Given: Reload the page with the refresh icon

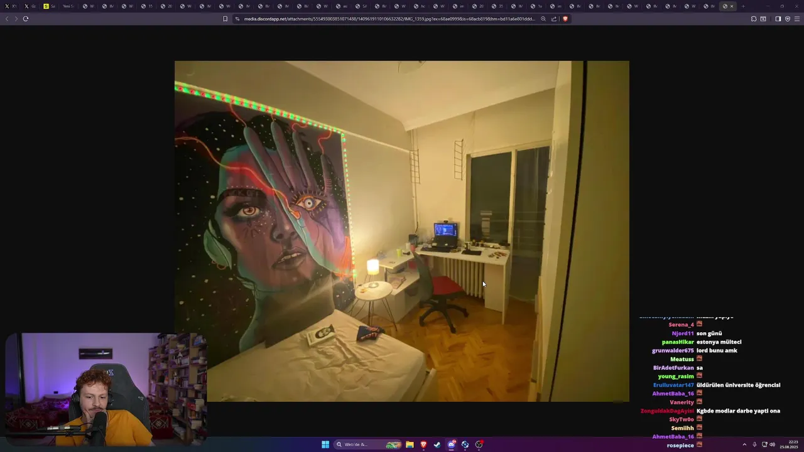Looking at the screenshot, I should click(26, 19).
